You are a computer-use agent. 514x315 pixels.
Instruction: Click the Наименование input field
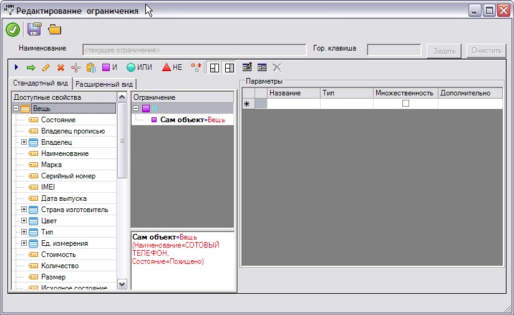[194, 50]
